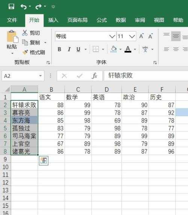Viewport: 188px width, 215px height.
Task: Customize the Quick Access Toolbar
Action: coord(53,6)
